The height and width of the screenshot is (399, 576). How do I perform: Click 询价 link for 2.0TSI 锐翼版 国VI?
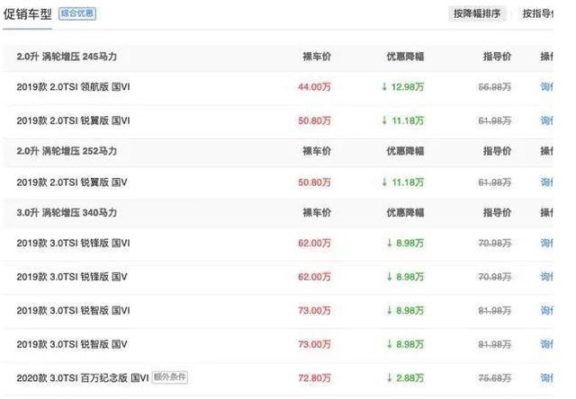click(546, 120)
